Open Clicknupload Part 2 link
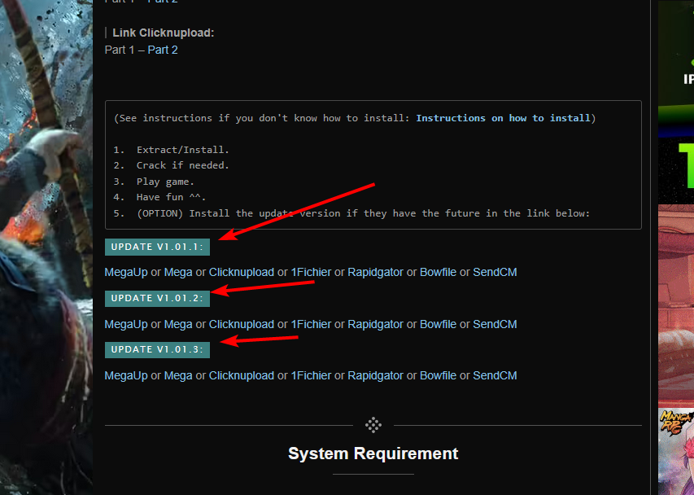The height and width of the screenshot is (495, 694). coord(163,50)
